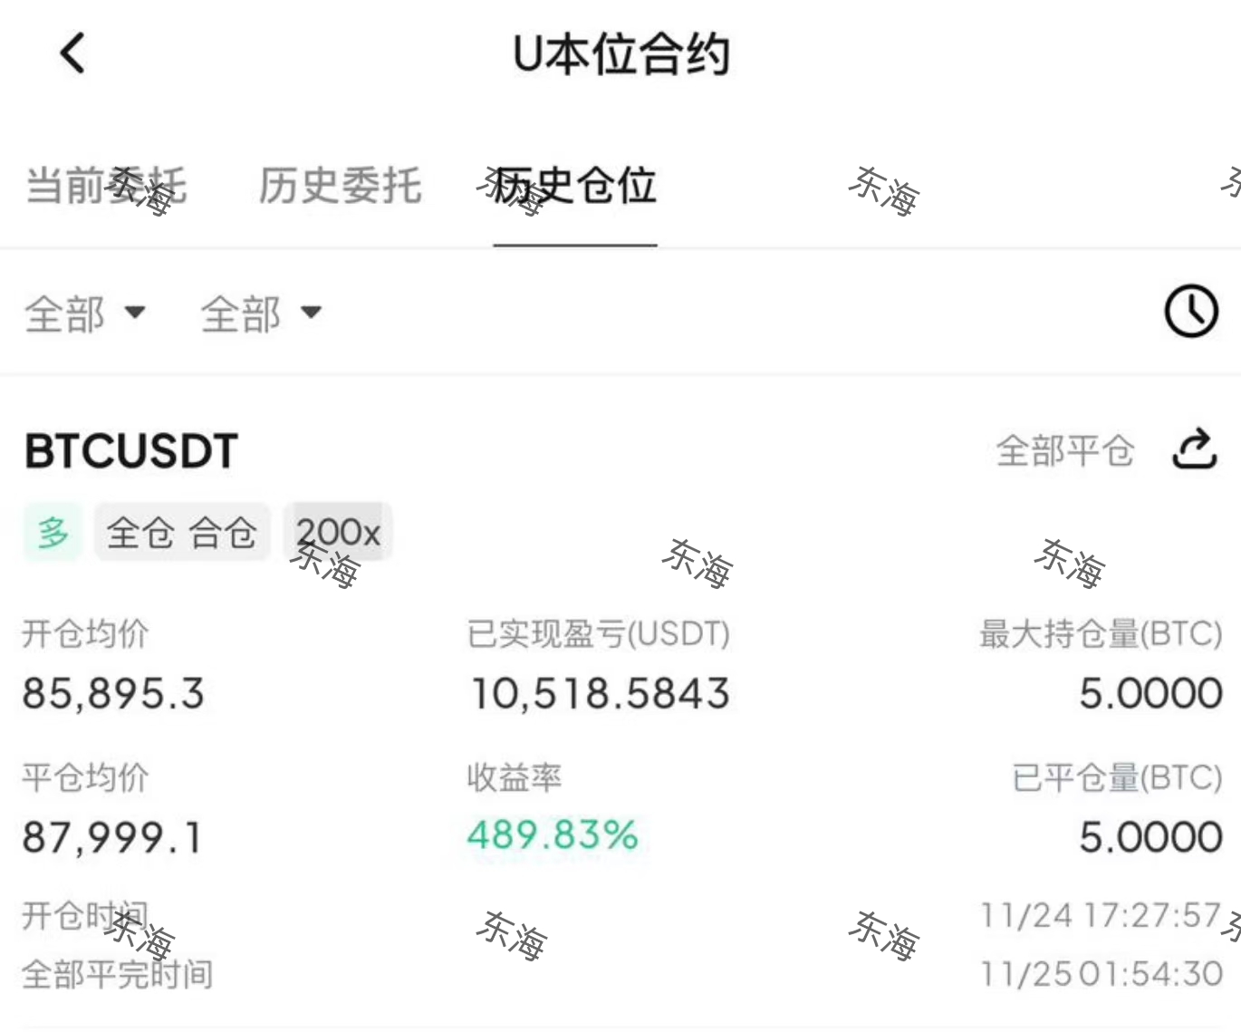Tap the 全部平仓 status label
The width and height of the screenshot is (1241, 1032).
[x=1064, y=450]
